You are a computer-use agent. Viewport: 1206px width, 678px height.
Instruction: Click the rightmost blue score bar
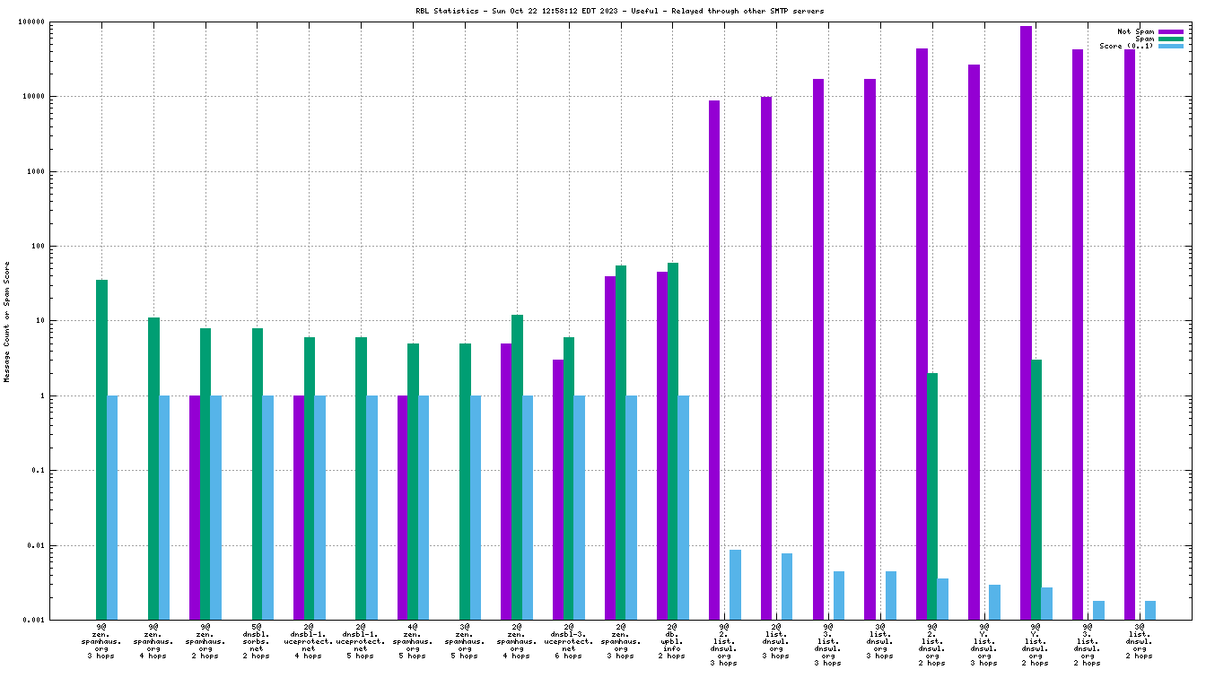(1150, 610)
